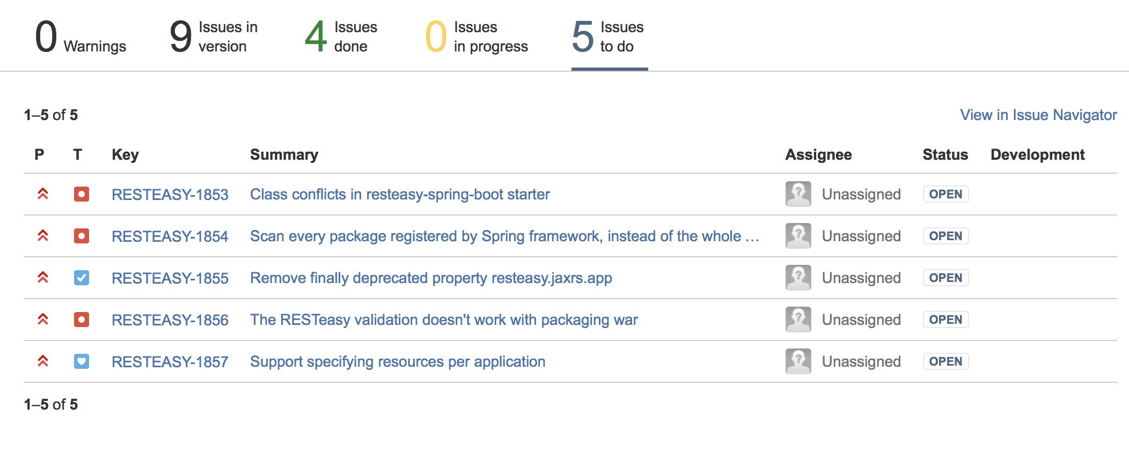Switch to the Issues done tab
Viewport: 1129px width, 460px height.
(x=341, y=36)
